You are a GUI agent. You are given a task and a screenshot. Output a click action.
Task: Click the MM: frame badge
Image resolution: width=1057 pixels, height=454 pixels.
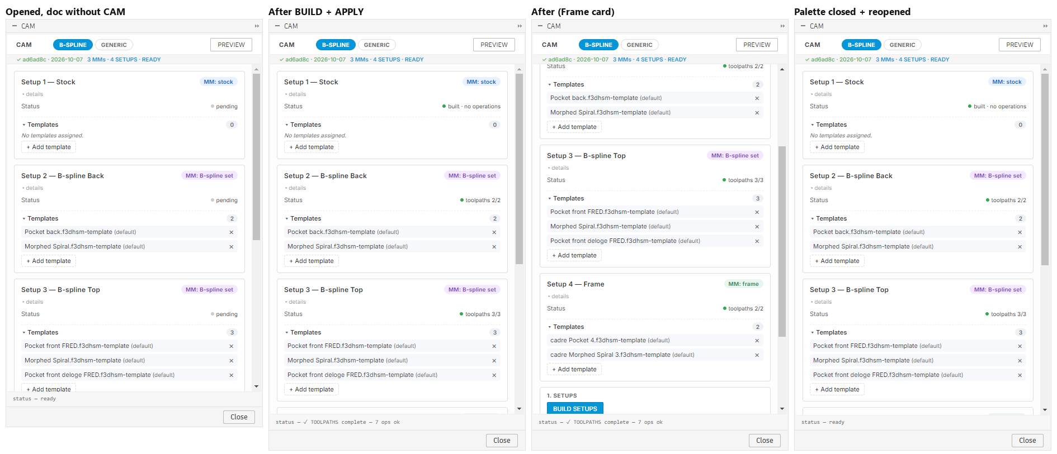point(743,284)
